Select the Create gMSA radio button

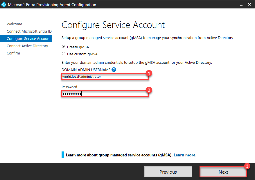tap(64, 47)
